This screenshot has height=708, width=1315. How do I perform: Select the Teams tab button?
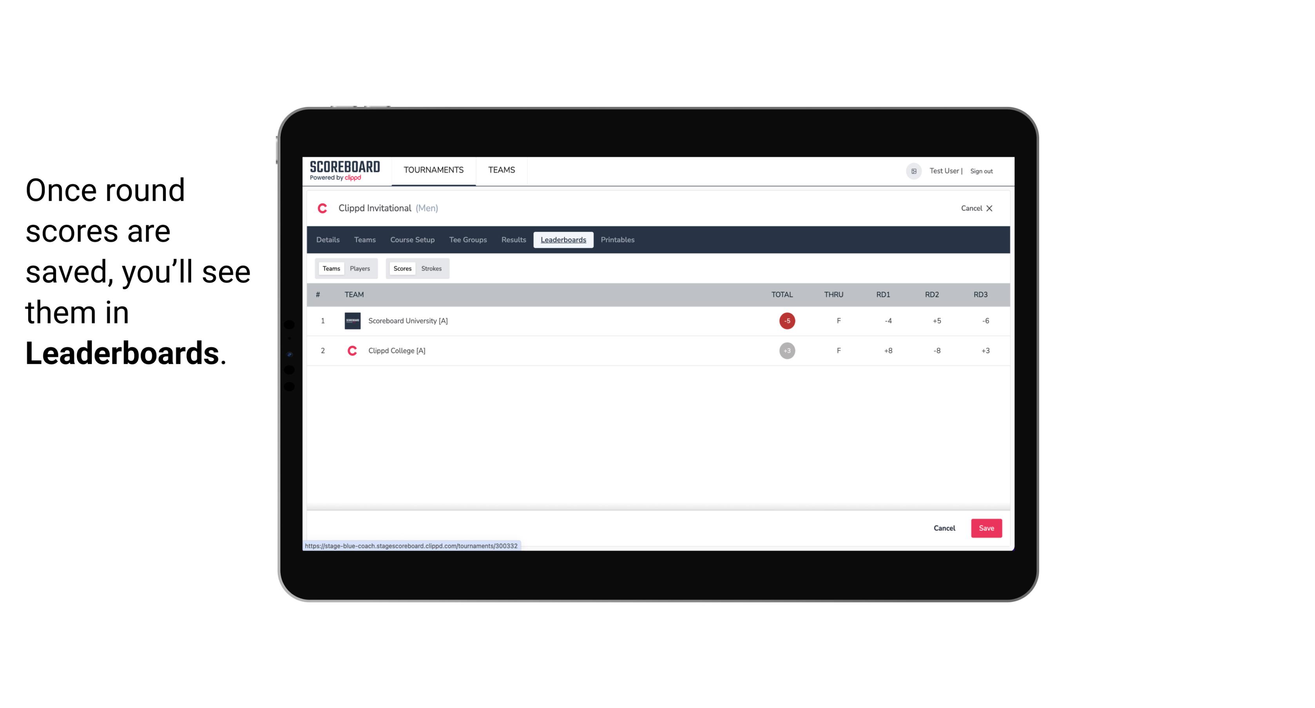pos(330,268)
